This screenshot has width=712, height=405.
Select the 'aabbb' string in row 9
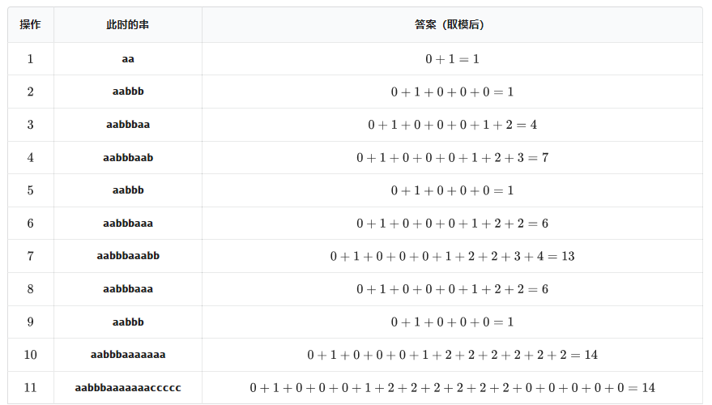[x=128, y=322]
